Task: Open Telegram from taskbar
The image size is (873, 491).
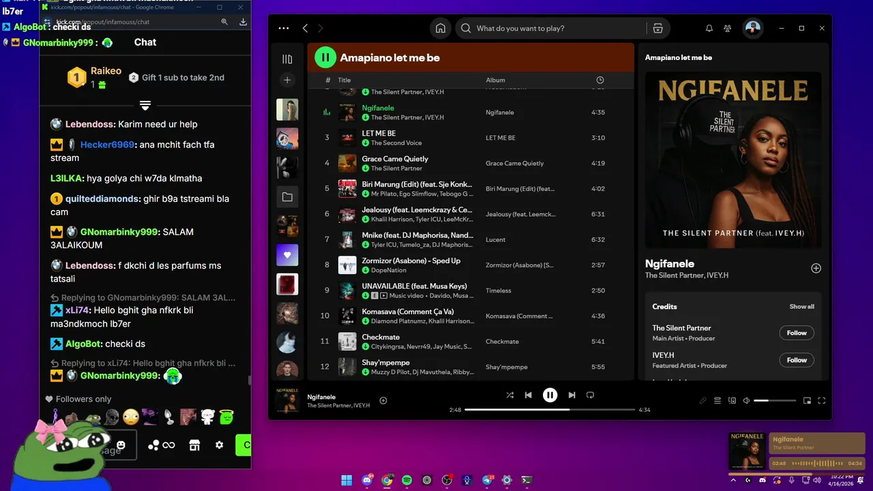Action: 487,480
